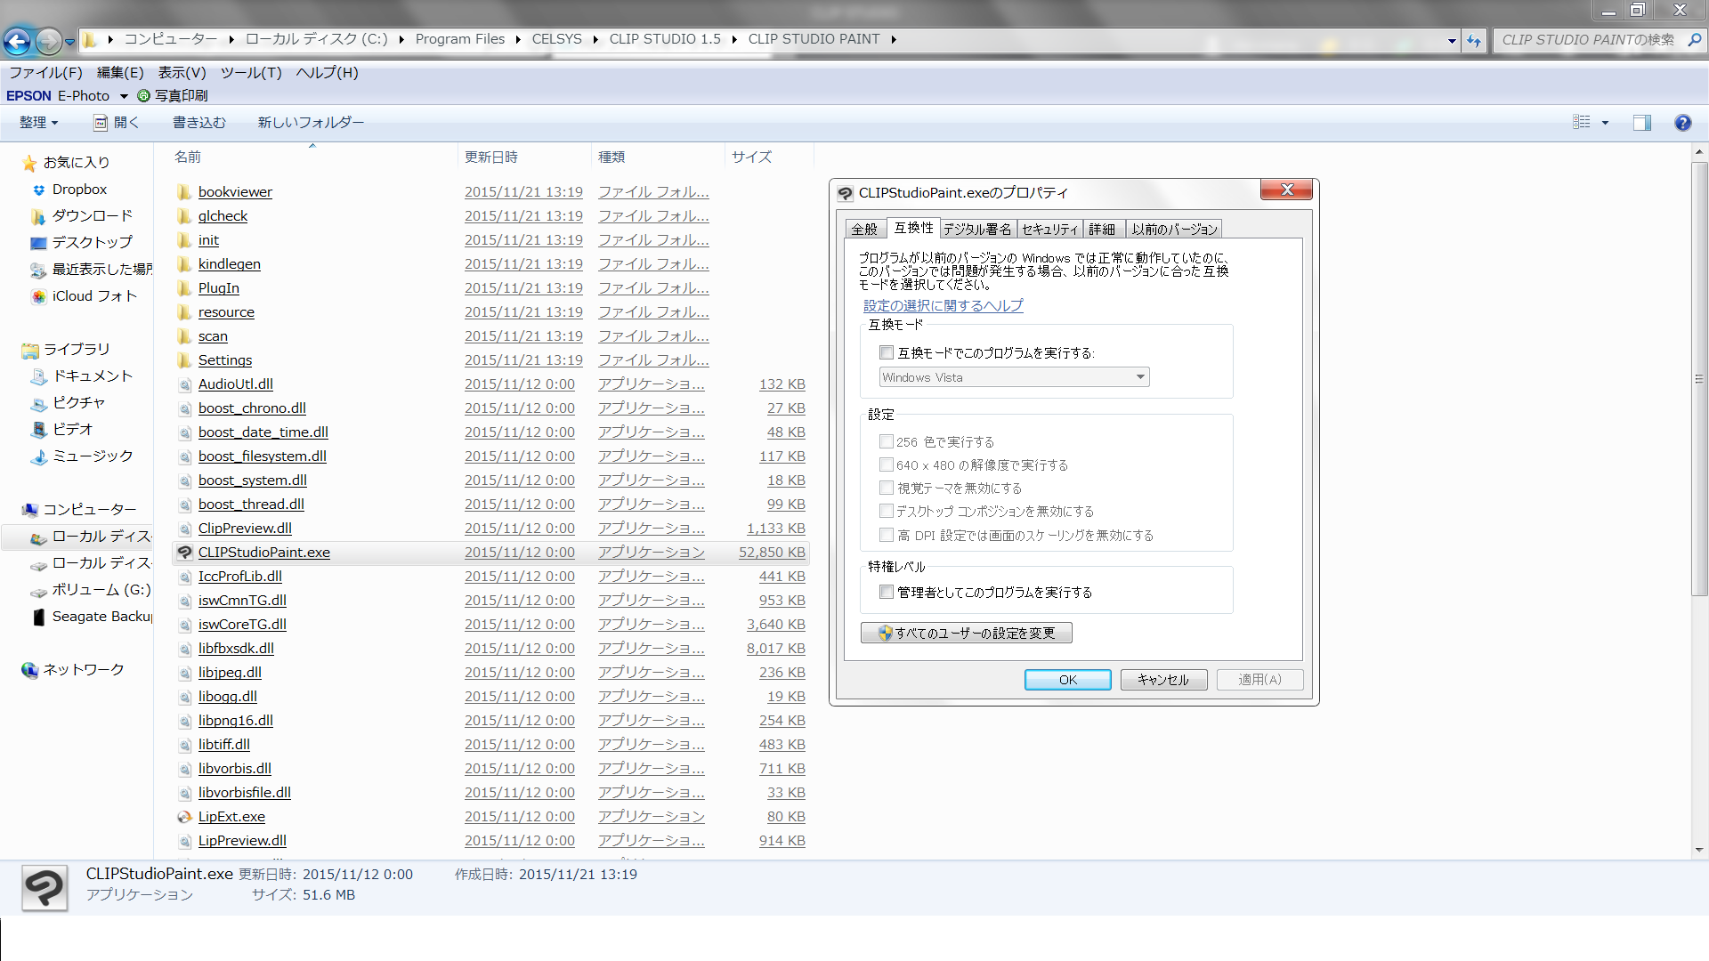Open the 表示(V) menu
The height and width of the screenshot is (961, 1709).
click(x=182, y=73)
